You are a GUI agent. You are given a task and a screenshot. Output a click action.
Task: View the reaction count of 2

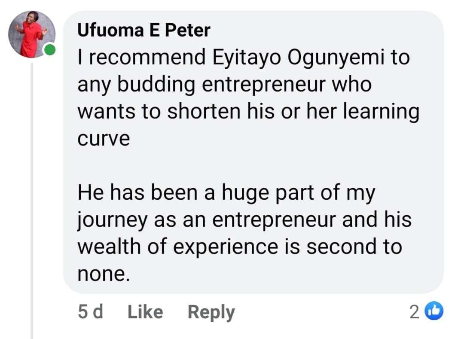(414, 312)
